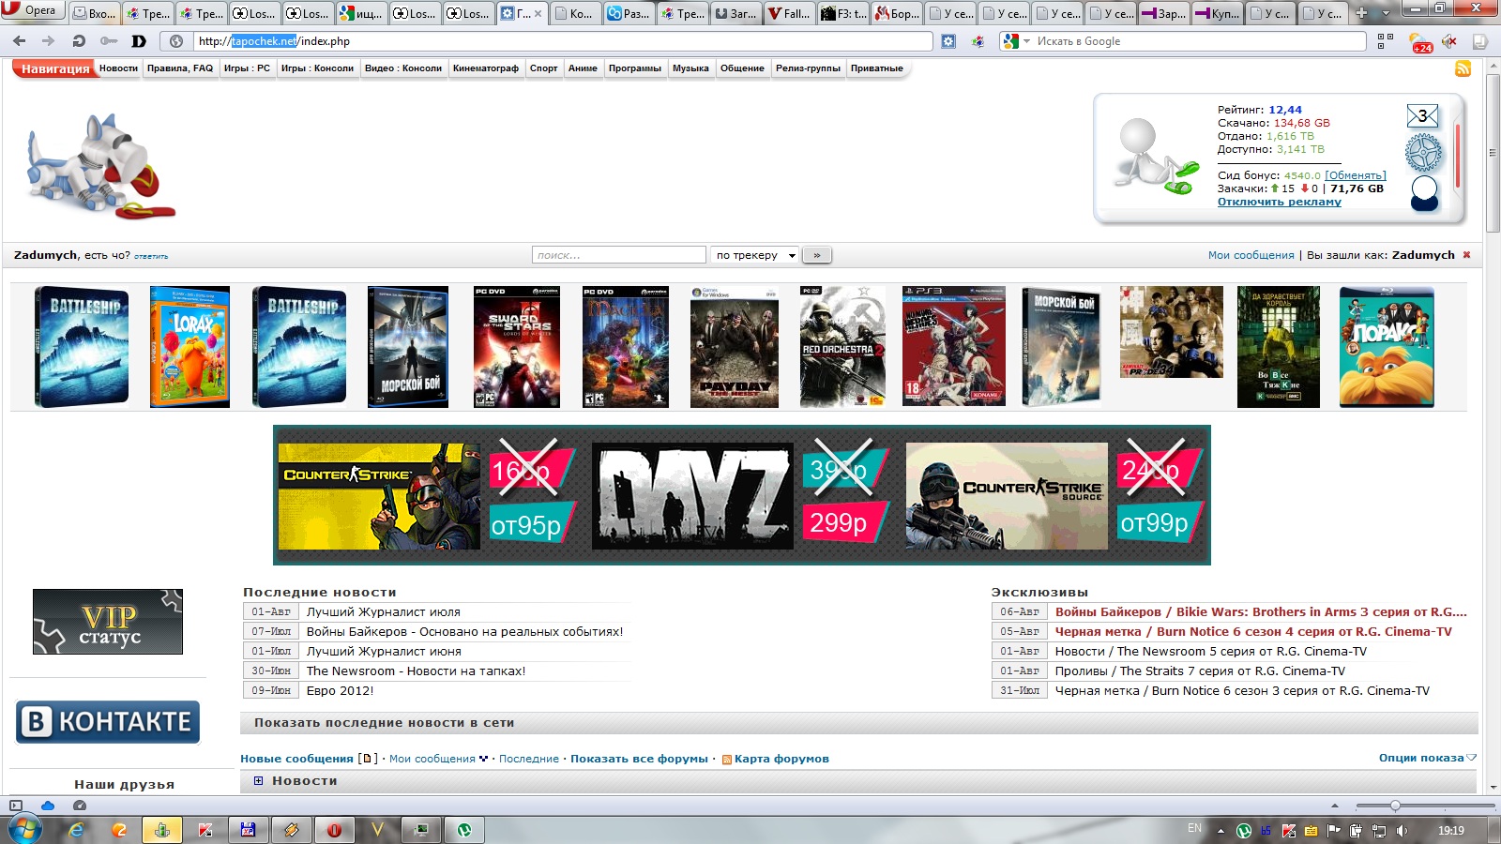Viewport: 1501px width, 844px height.
Task: Open Opera Link cloud icon in the status bar
Action: pyautogui.click(x=48, y=806)
